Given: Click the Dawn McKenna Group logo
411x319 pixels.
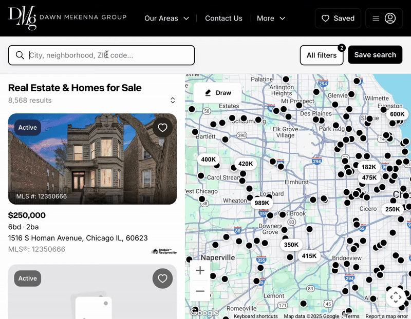Looking at the screenshot, I should 67,18.
